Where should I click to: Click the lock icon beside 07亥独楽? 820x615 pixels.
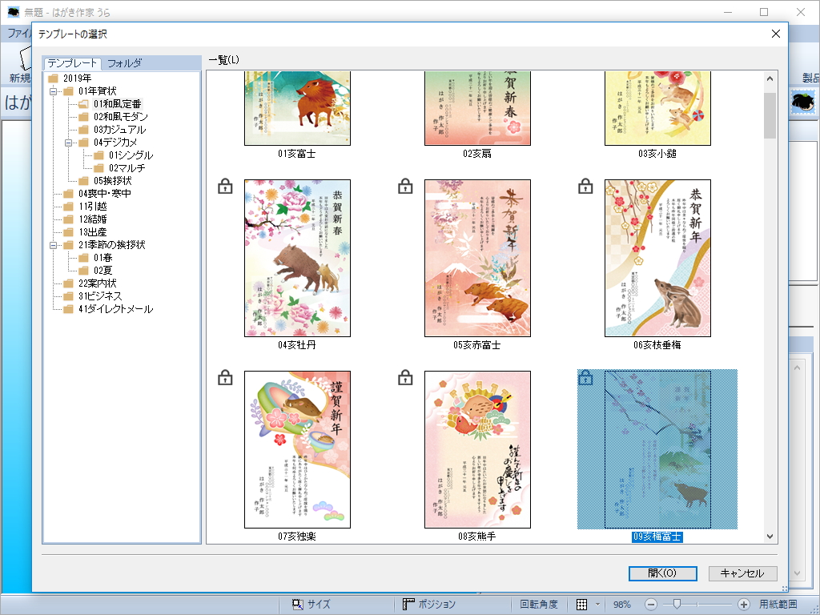click(225, 378)
